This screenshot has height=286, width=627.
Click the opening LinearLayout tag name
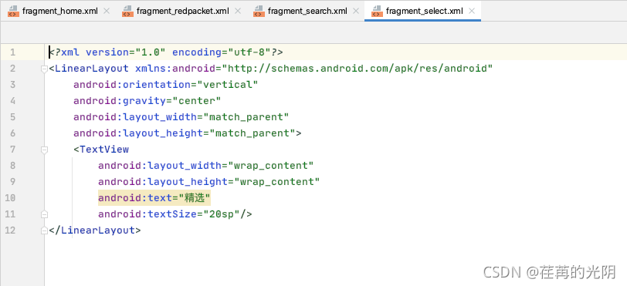pos(92,69)
